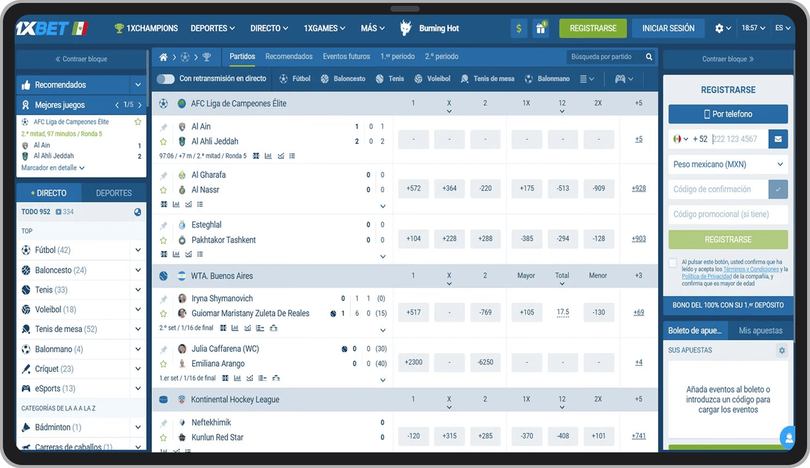
Task: Favorite the AFC Liga de Campeones star
Action: coord(138,122)
